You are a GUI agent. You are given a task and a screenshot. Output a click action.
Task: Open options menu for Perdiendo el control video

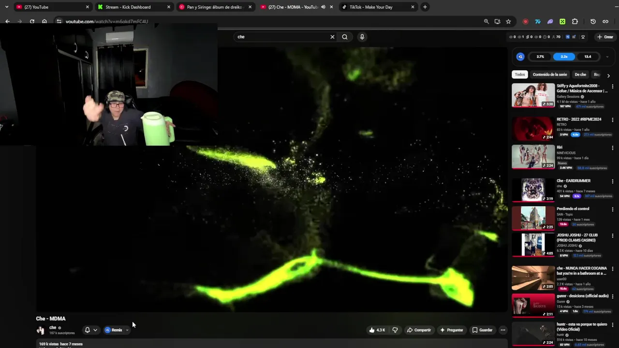[612, 209]
